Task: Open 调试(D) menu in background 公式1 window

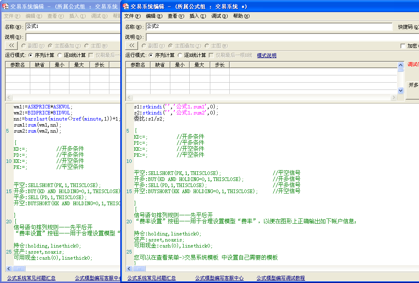Action: click(99, 16)
